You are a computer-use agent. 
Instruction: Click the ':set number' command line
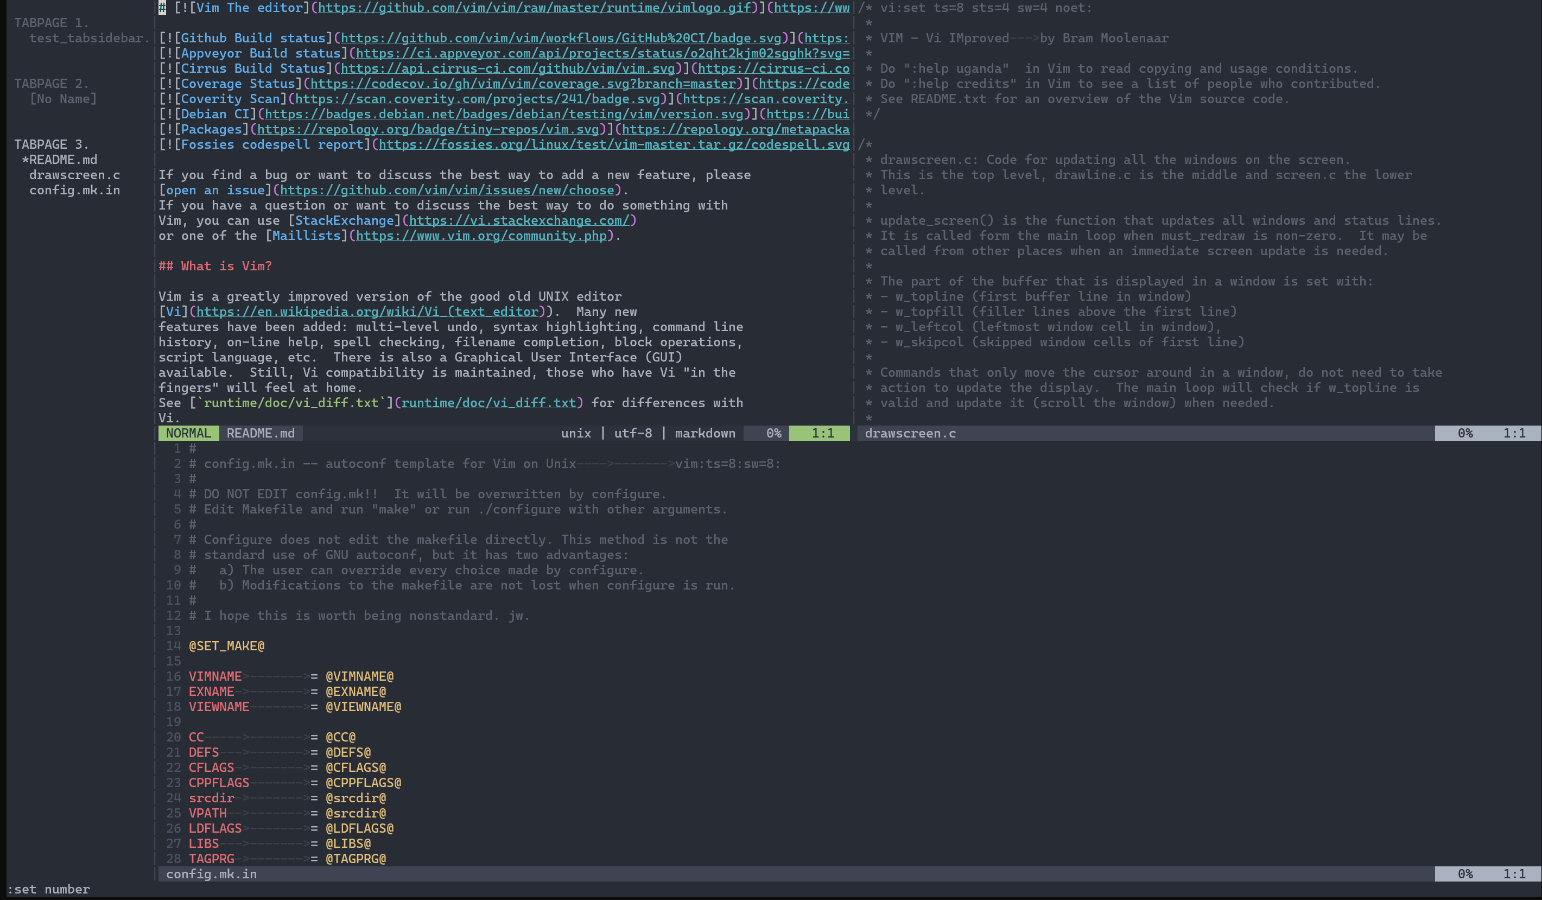tap(48, 889)
